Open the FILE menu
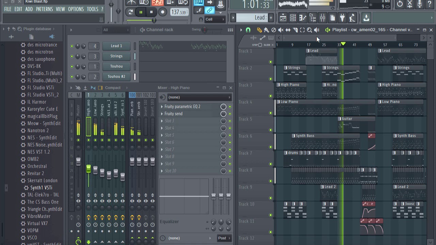436x245 pixels. click(7, 9)
